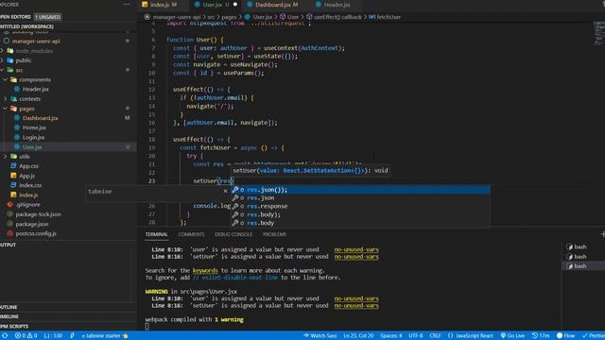Viewport: 605px width, 340px height.
Task: Collapse the components folder
Action: (35, 79)
